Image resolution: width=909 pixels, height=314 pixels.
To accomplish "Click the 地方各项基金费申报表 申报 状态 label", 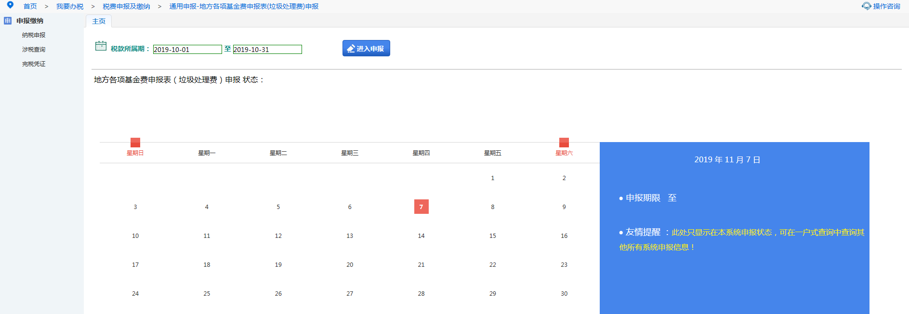I will click(179, 79).
